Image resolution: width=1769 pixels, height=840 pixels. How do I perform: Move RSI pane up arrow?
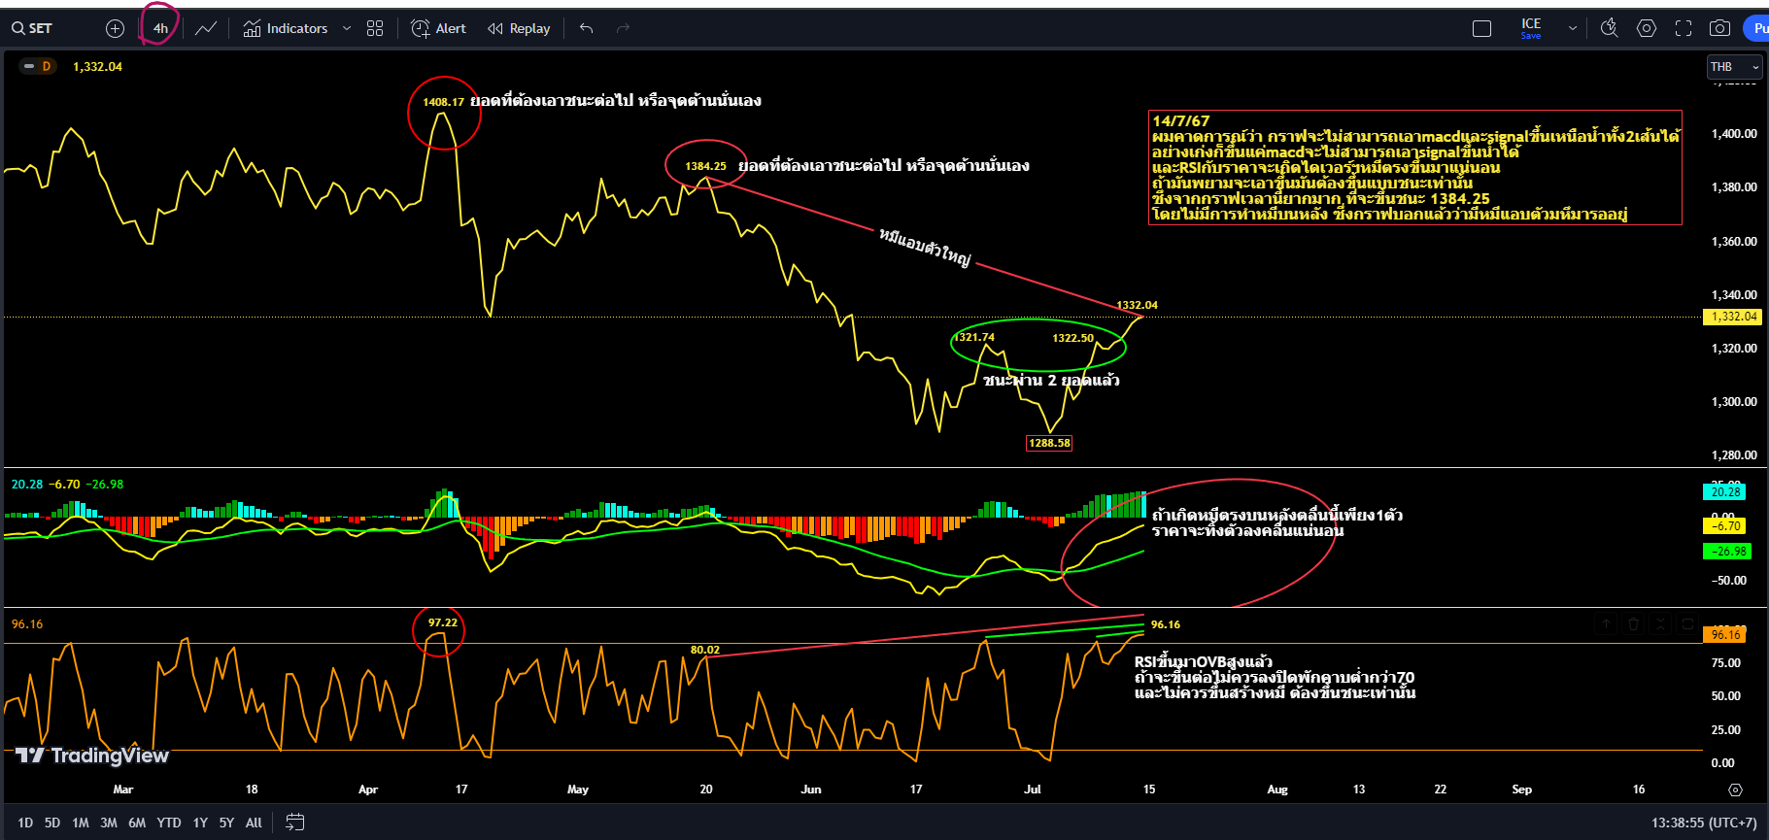[1607, 623]
